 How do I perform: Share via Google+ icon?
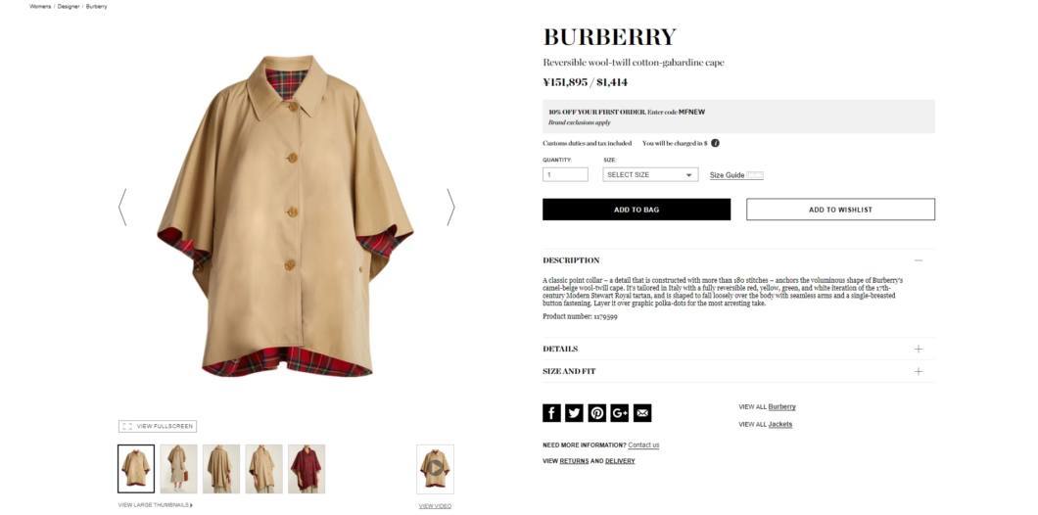coord(620,413)
